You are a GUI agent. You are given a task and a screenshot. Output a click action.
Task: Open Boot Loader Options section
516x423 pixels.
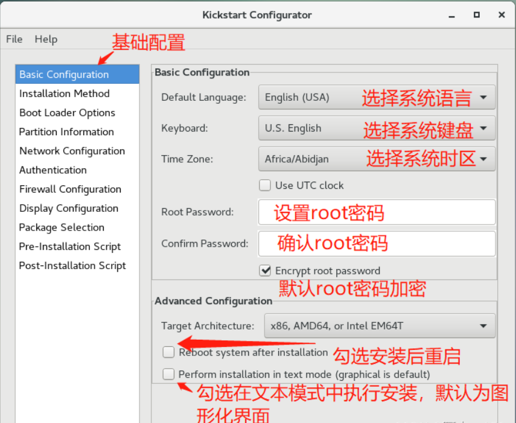coord(77,112)
